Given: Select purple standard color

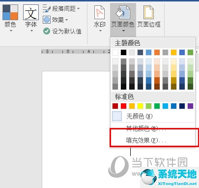Looking at the screenshot, I should click(x=190, y=106).
